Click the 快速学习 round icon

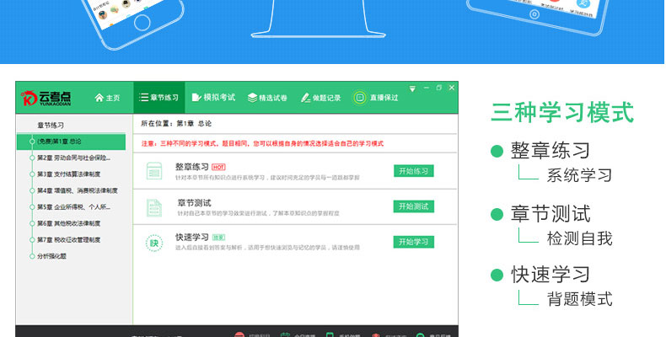[x=154, y=243]
